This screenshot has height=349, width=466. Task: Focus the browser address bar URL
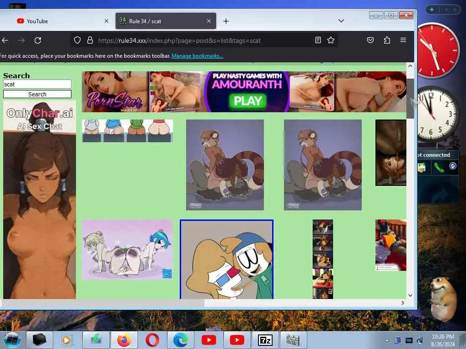(x=179, y=40)
